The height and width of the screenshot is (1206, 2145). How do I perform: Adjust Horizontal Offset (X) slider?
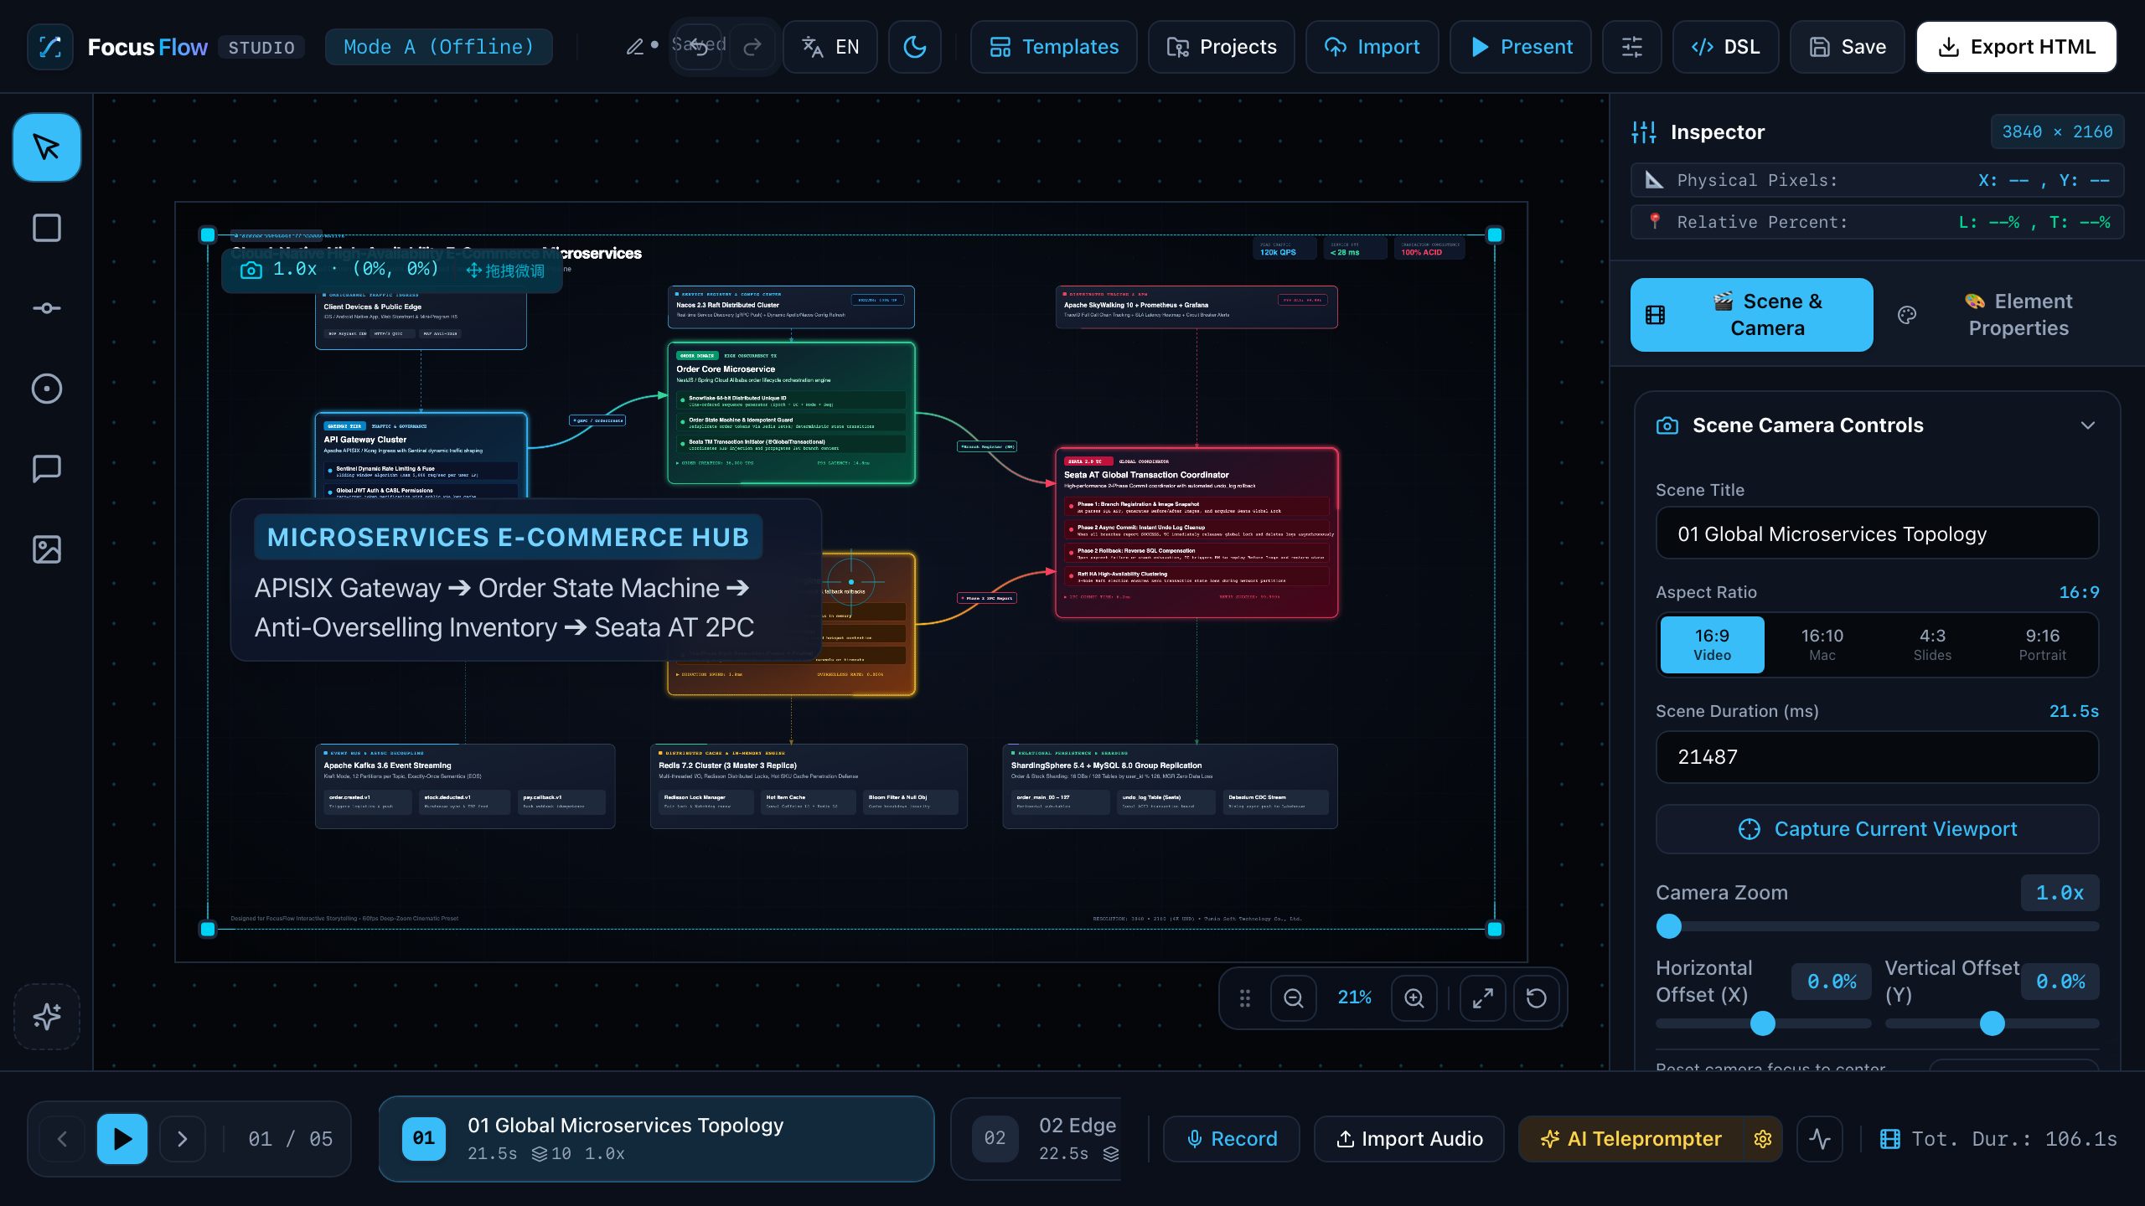(x=1763, y=1023)
